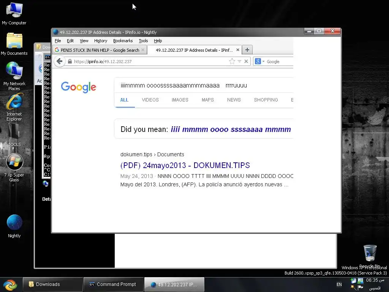The width and height of the screenshot is (389, 292).
Task: Launch Nightly from desktop icon
Action: click(x=14, y=226)
